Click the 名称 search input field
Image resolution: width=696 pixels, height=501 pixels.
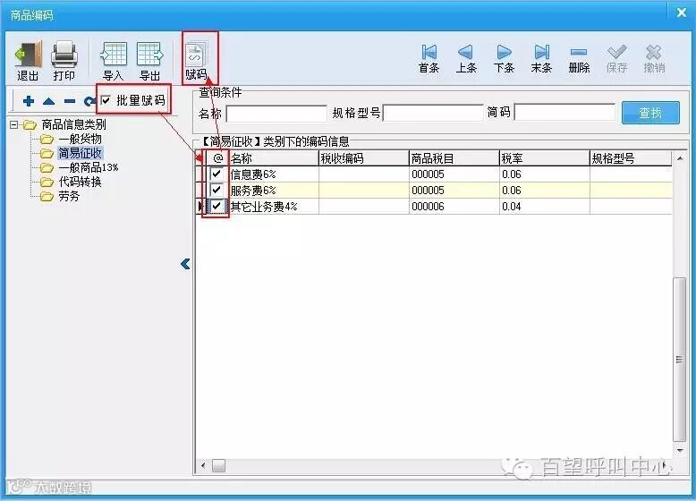[276, 113]
